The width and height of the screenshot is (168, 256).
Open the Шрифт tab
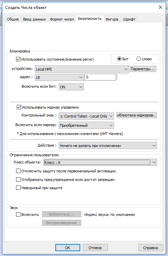pyautogui.click(x=129, y=19)
